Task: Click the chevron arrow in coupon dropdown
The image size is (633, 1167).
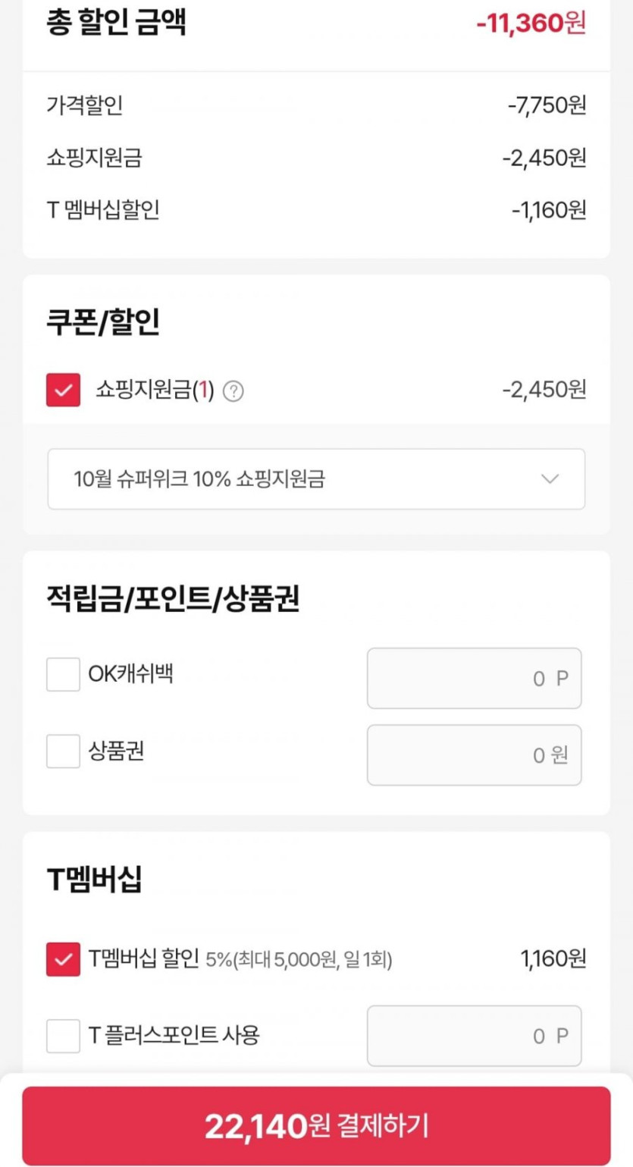Action: (550, 479)
